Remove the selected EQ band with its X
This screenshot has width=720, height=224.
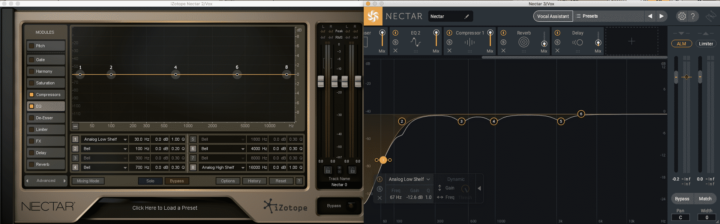pyautogui.click(x=379, y=198)
